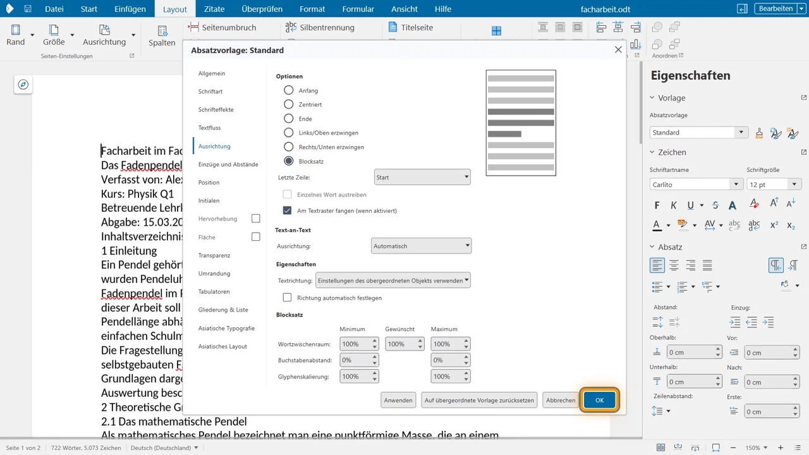Click the font color (A) swatch in sidebar
Viewport: 809px width, 455px height.
coord(657,225)
